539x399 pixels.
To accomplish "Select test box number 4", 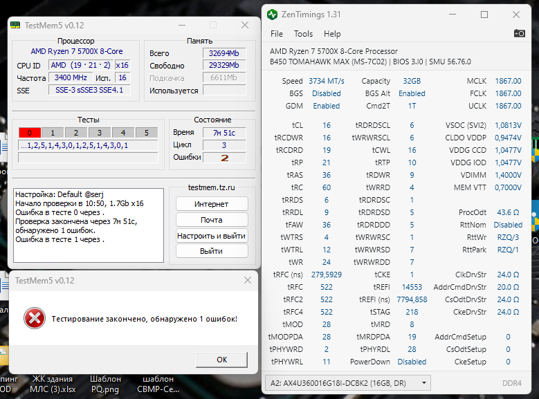I will point(123,133).
